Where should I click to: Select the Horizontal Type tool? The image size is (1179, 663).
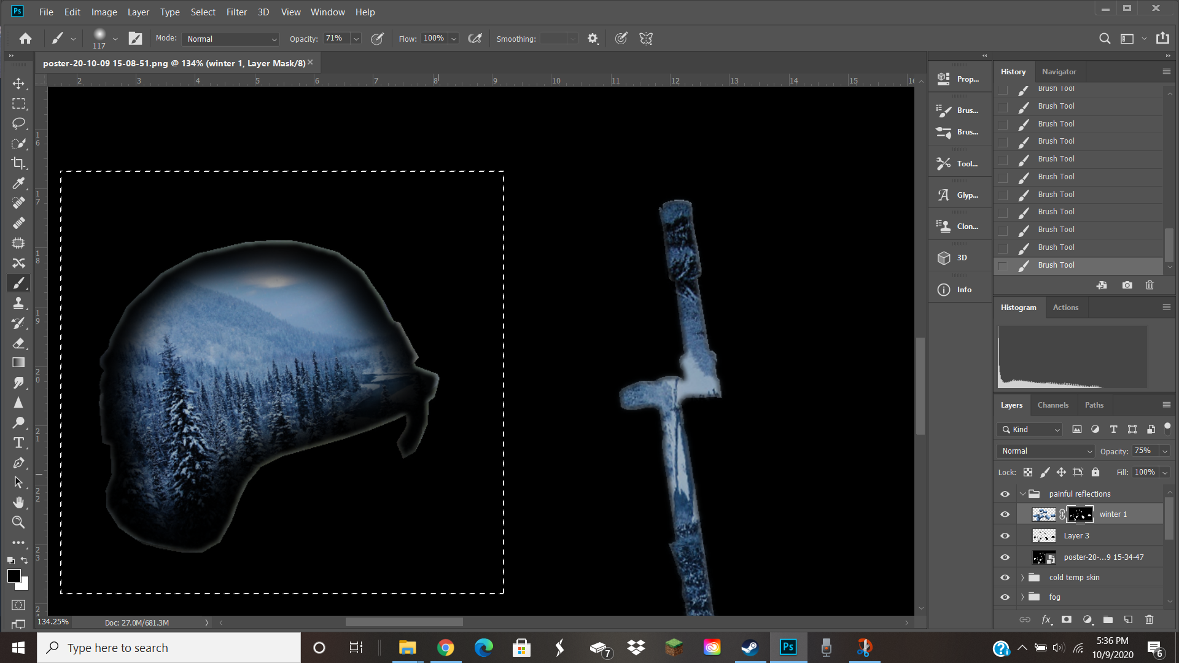tap(18, 443)
